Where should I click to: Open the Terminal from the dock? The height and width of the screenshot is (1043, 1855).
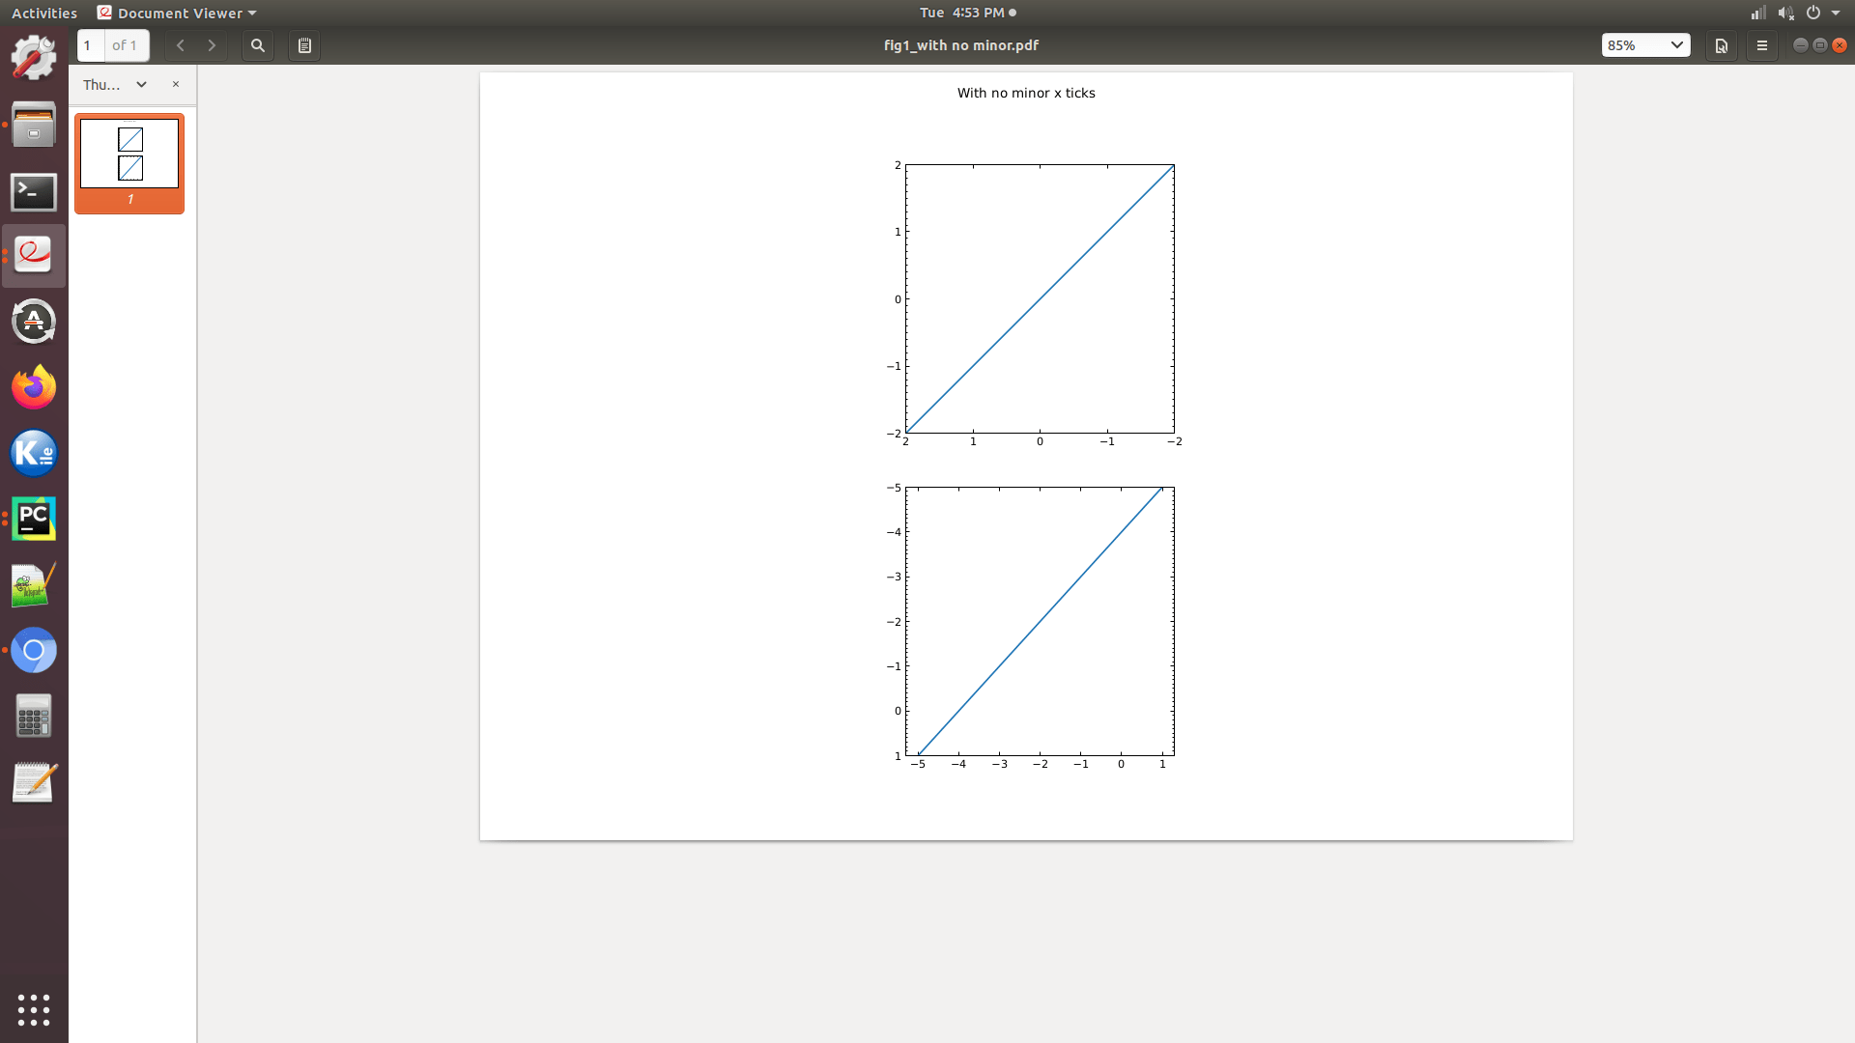click(34, 192)
